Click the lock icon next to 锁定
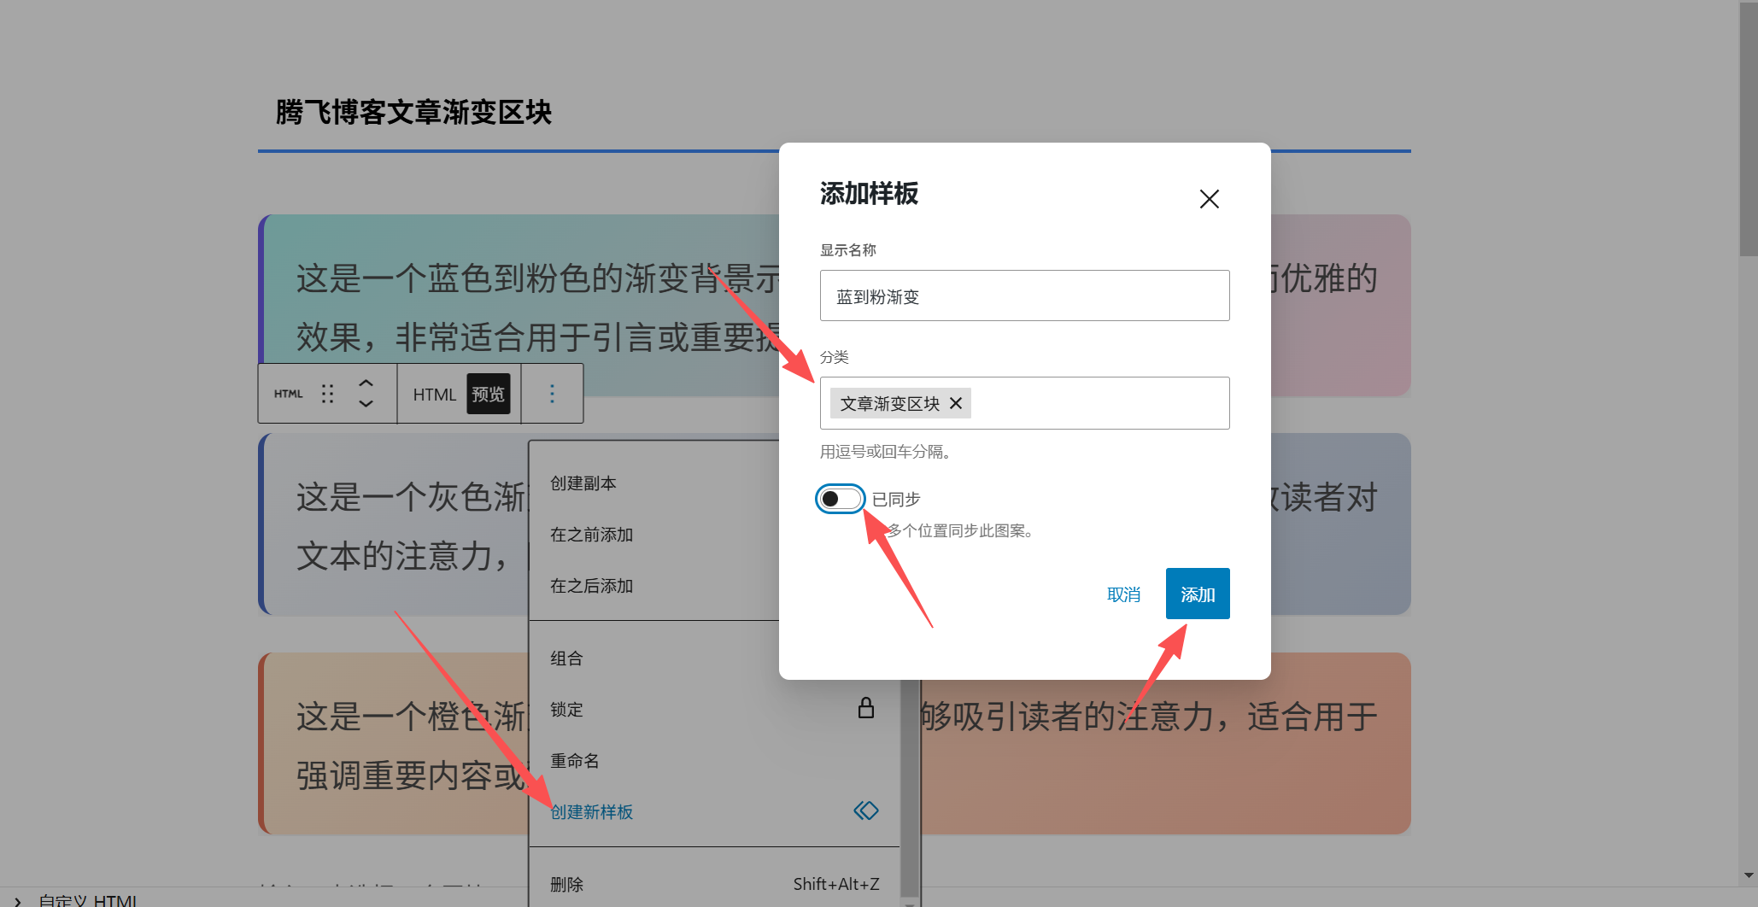The width and height of the screenshot is (1758, 907). (866, 708)
